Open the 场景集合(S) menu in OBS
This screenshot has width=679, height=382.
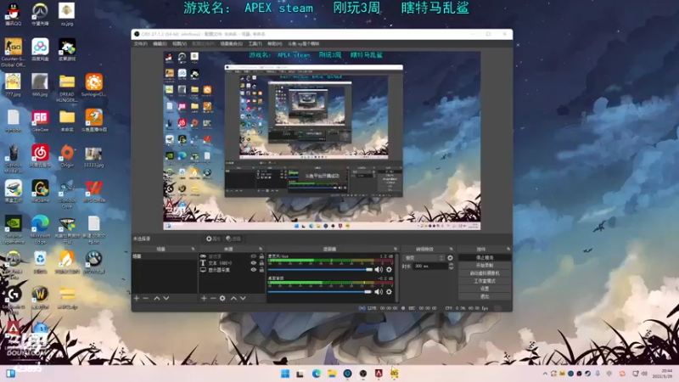pos(231,44)
